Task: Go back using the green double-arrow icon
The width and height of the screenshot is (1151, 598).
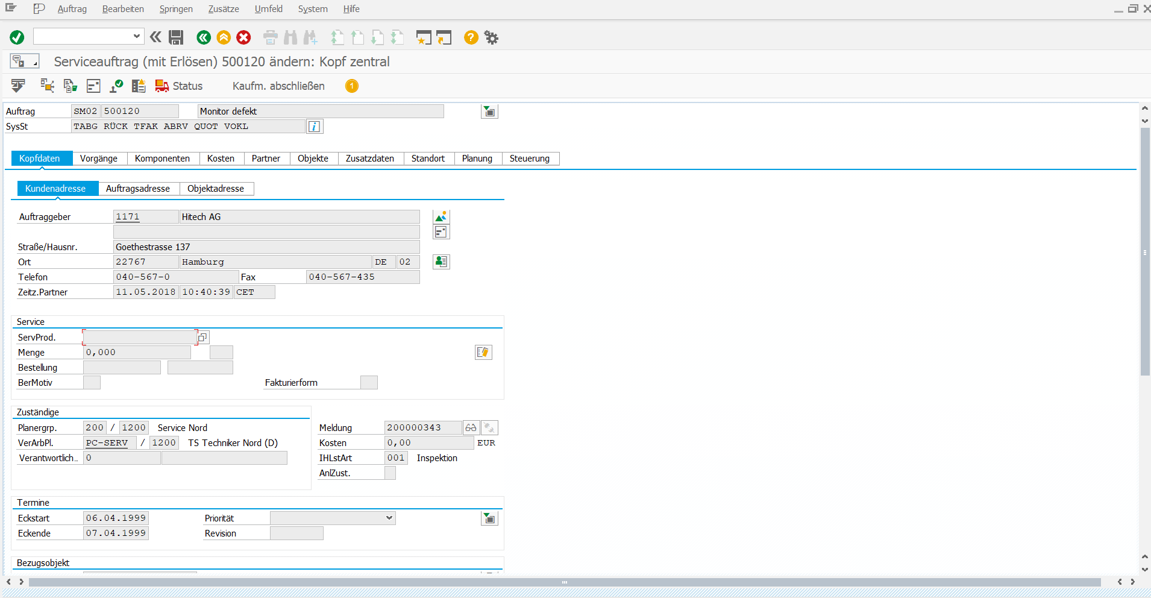Action: point(204,37)
